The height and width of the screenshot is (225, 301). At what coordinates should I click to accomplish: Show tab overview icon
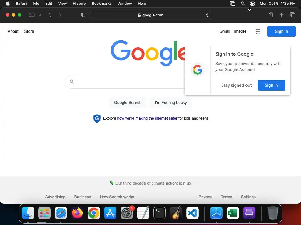292,15
